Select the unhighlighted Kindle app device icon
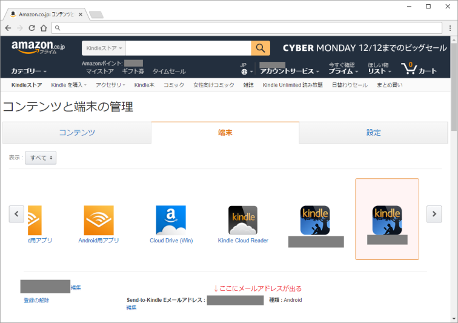Image resolution: width=458 pixels, height=323 pixels. (315, 220)
